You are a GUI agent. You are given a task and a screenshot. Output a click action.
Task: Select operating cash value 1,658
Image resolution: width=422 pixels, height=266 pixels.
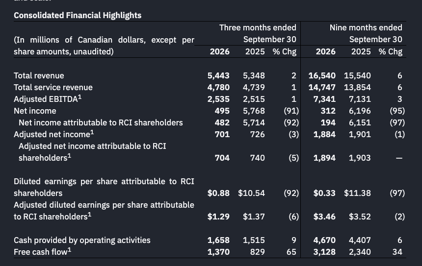point(218,240)
